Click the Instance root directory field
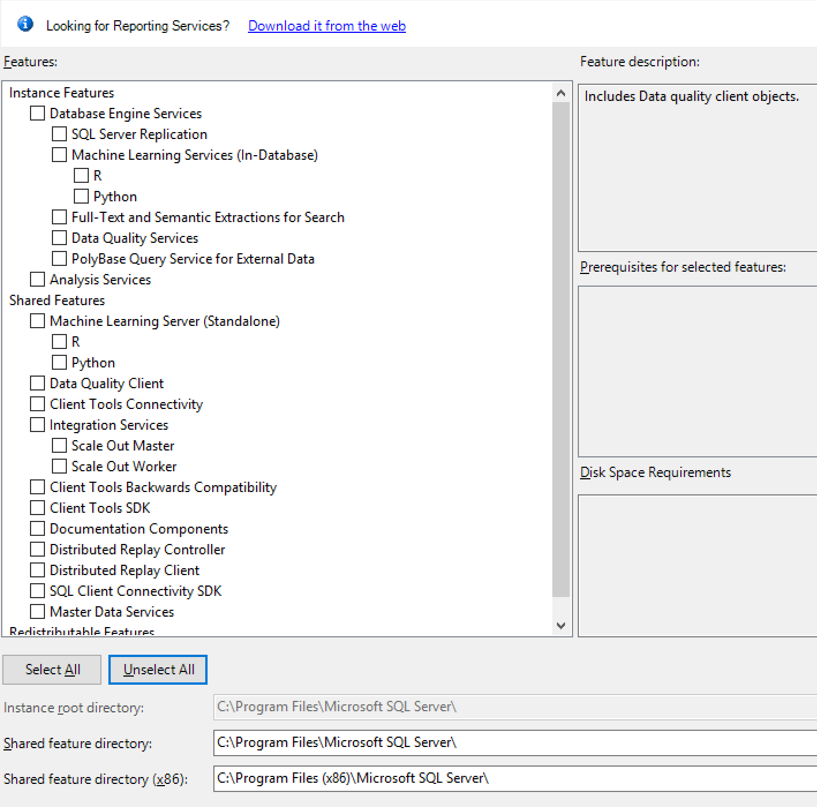This screenshot has width=817, height=807. tap(515, 707)
